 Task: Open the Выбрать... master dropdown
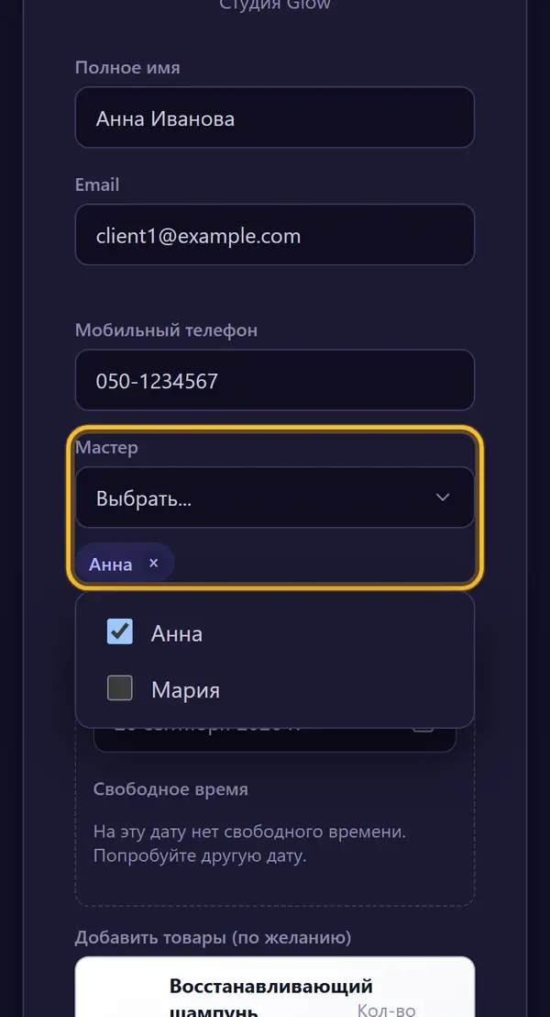[275, 497]
